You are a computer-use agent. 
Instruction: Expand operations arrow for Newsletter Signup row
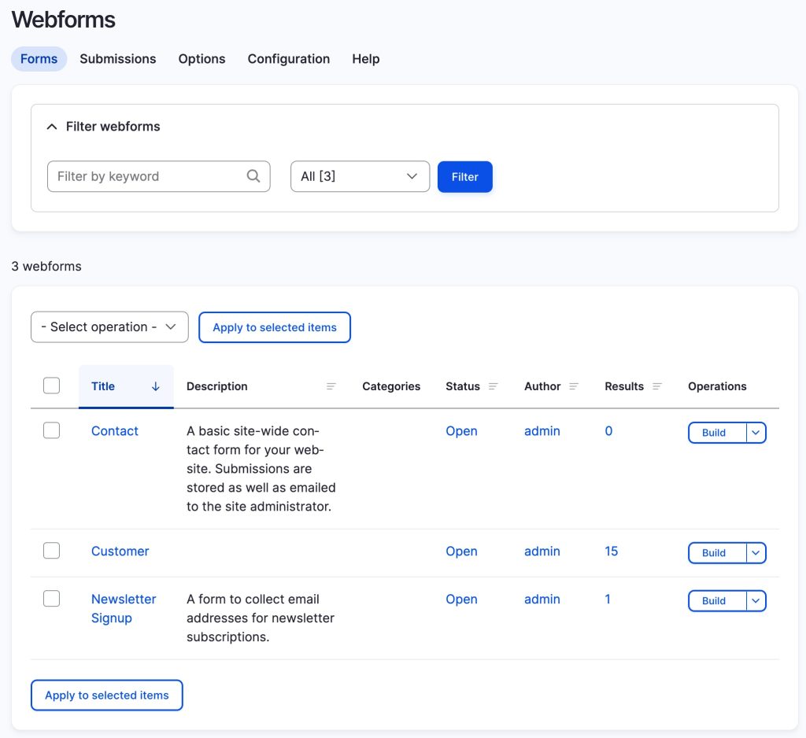(756, 601)
